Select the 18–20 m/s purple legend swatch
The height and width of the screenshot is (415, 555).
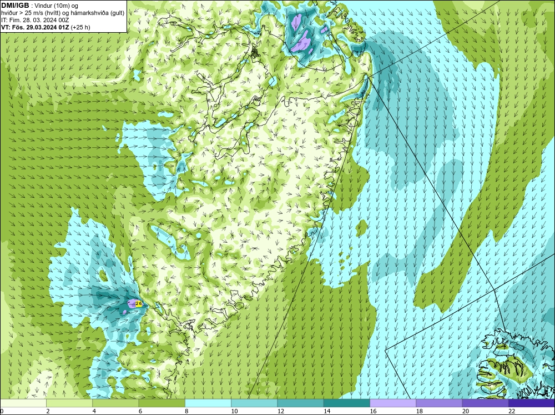coord(439,403)
